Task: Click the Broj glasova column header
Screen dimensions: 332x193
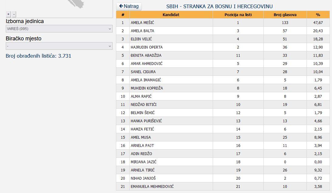Action: click(x=285, y=15)
